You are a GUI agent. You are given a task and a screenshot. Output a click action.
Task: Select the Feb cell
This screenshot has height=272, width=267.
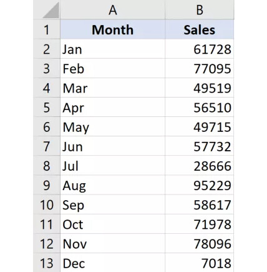tap(113, 69)
